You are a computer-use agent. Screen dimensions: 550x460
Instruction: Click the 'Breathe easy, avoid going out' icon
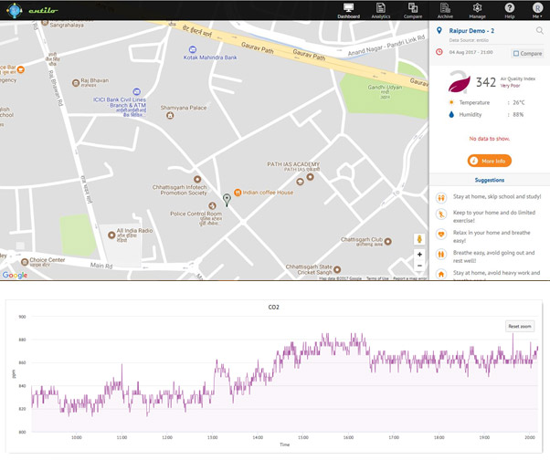[x=441, y=254]
